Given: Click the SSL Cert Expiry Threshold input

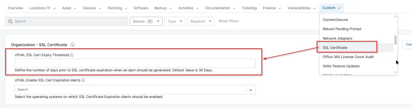Looking at the screenshot, I should point(135,63).
